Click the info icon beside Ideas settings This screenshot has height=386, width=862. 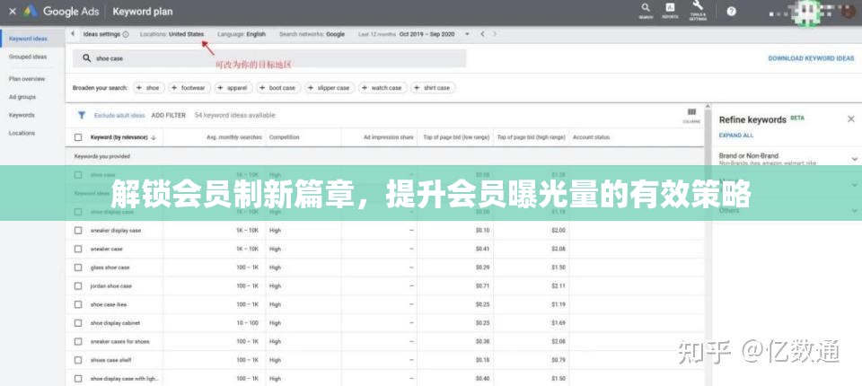click(126, 34)
